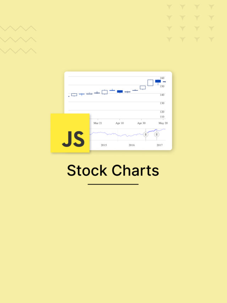
Task: Click the right range slider handle
Action: tap(156, 134)
